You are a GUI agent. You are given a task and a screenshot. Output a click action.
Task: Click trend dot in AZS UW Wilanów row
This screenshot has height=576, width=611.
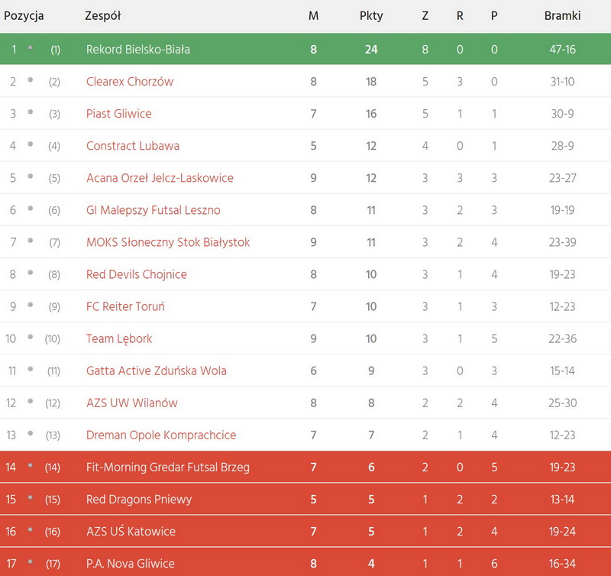(x=31, y=400)
